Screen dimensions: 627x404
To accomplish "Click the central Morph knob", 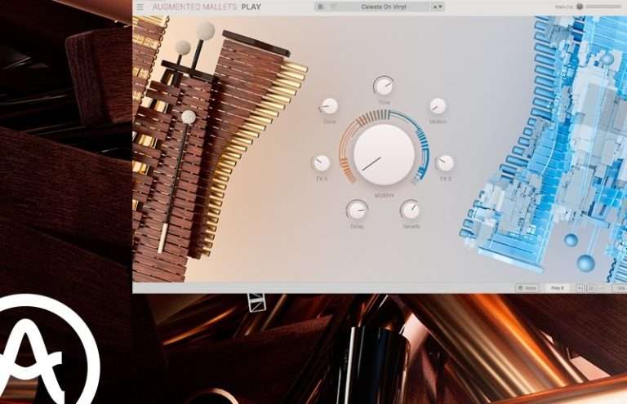I will point(384,155).
